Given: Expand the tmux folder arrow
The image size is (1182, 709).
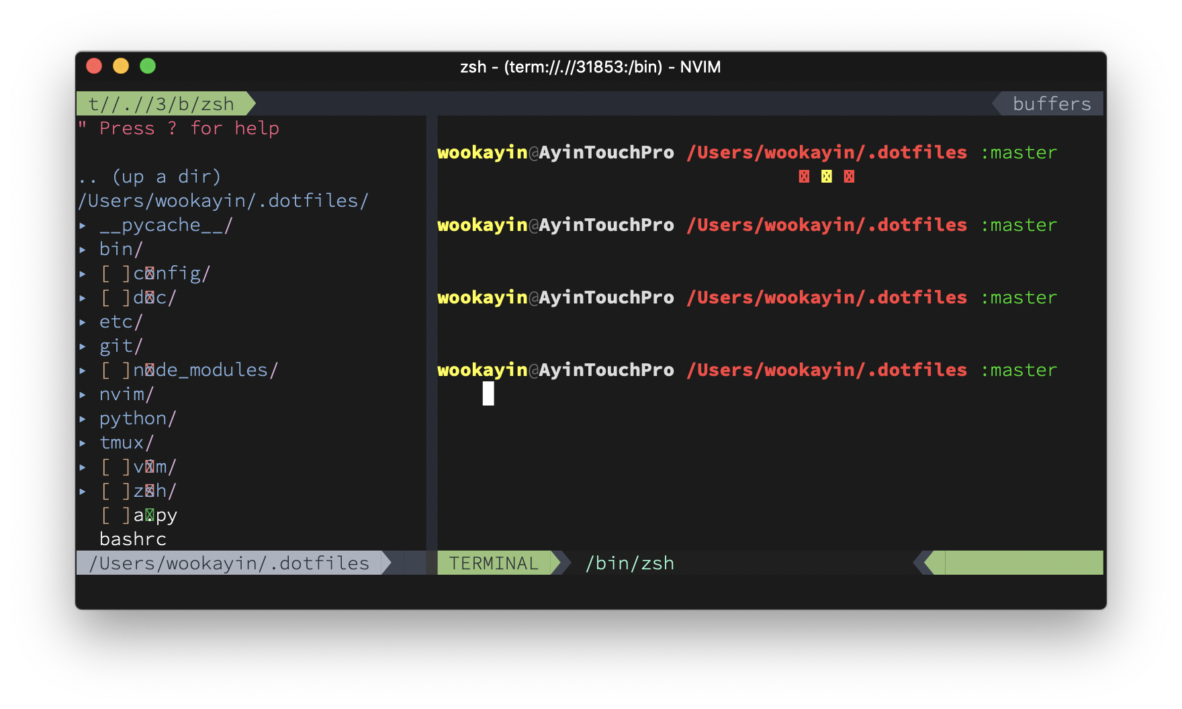Looking at the screenshot, I should point(83,443).
